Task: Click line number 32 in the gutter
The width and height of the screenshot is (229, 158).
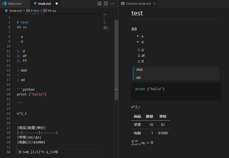Action: coord(8,152)
